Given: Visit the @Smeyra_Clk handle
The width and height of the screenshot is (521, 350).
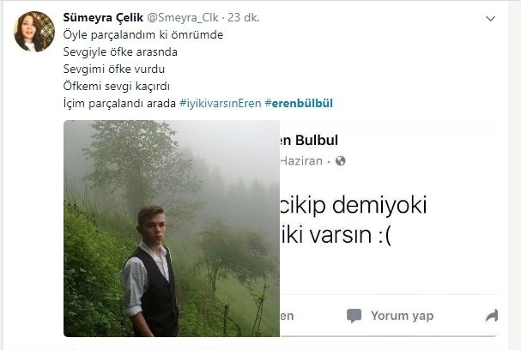Looking at the screenshot, I should 183,18.
